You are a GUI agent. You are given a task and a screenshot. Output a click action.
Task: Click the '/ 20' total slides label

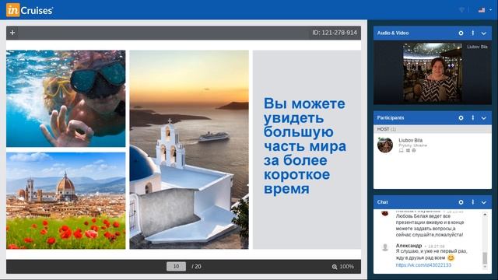tap(196, 266)
